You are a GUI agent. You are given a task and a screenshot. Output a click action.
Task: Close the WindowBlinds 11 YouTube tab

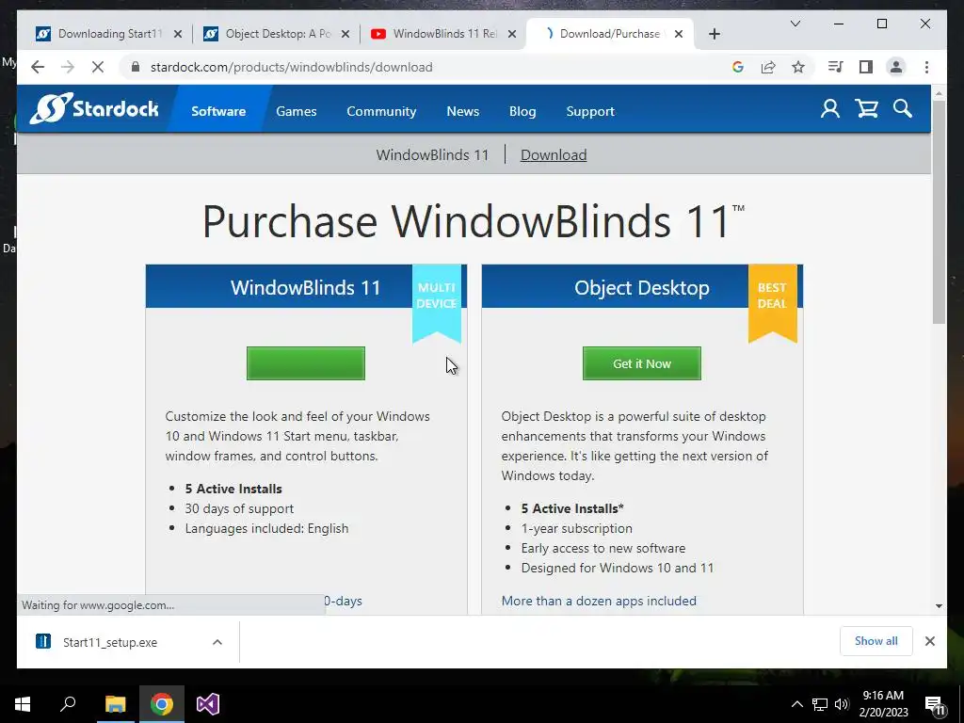click(511, 34)
